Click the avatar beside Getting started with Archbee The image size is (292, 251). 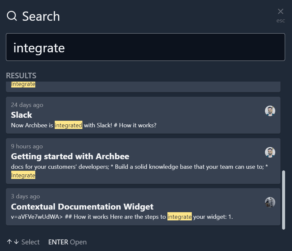(x=270, y=152)
